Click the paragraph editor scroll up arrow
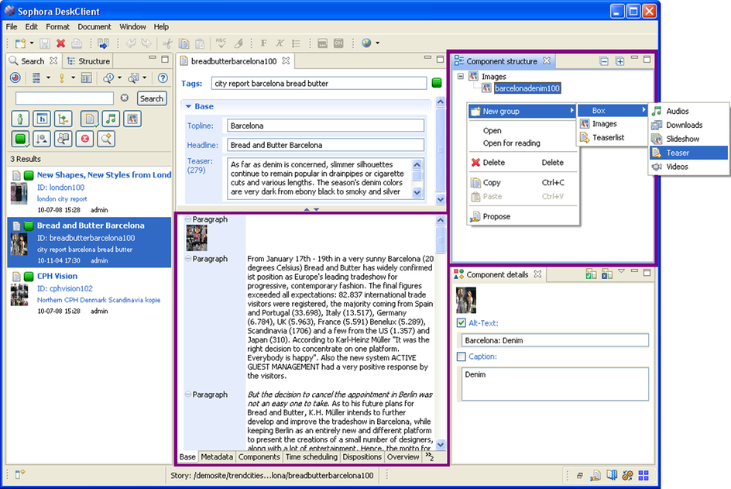This screenshot has width=731, height=489. tap(441, 220)
